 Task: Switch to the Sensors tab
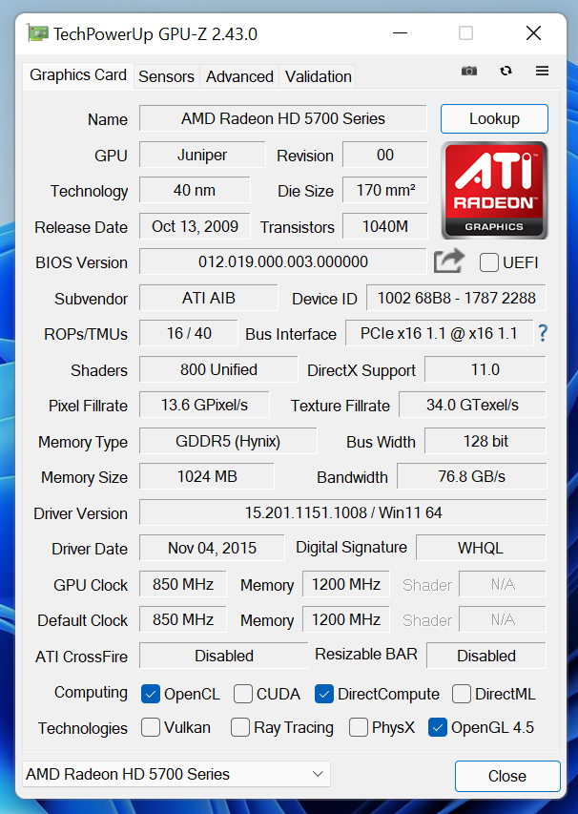166,77
